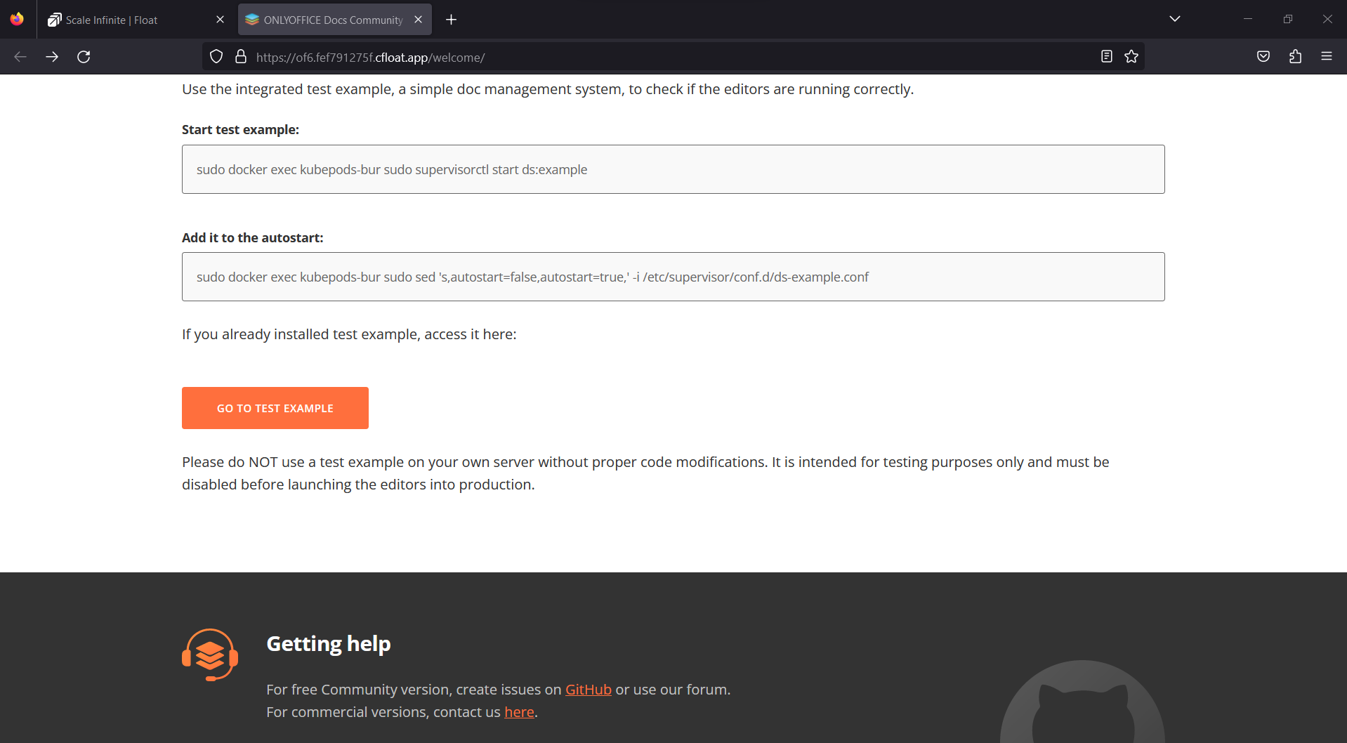Viewport: 1347px width, 743px height.
Task: Open the Extensions puzzle icon
Action: point(1296,57)
